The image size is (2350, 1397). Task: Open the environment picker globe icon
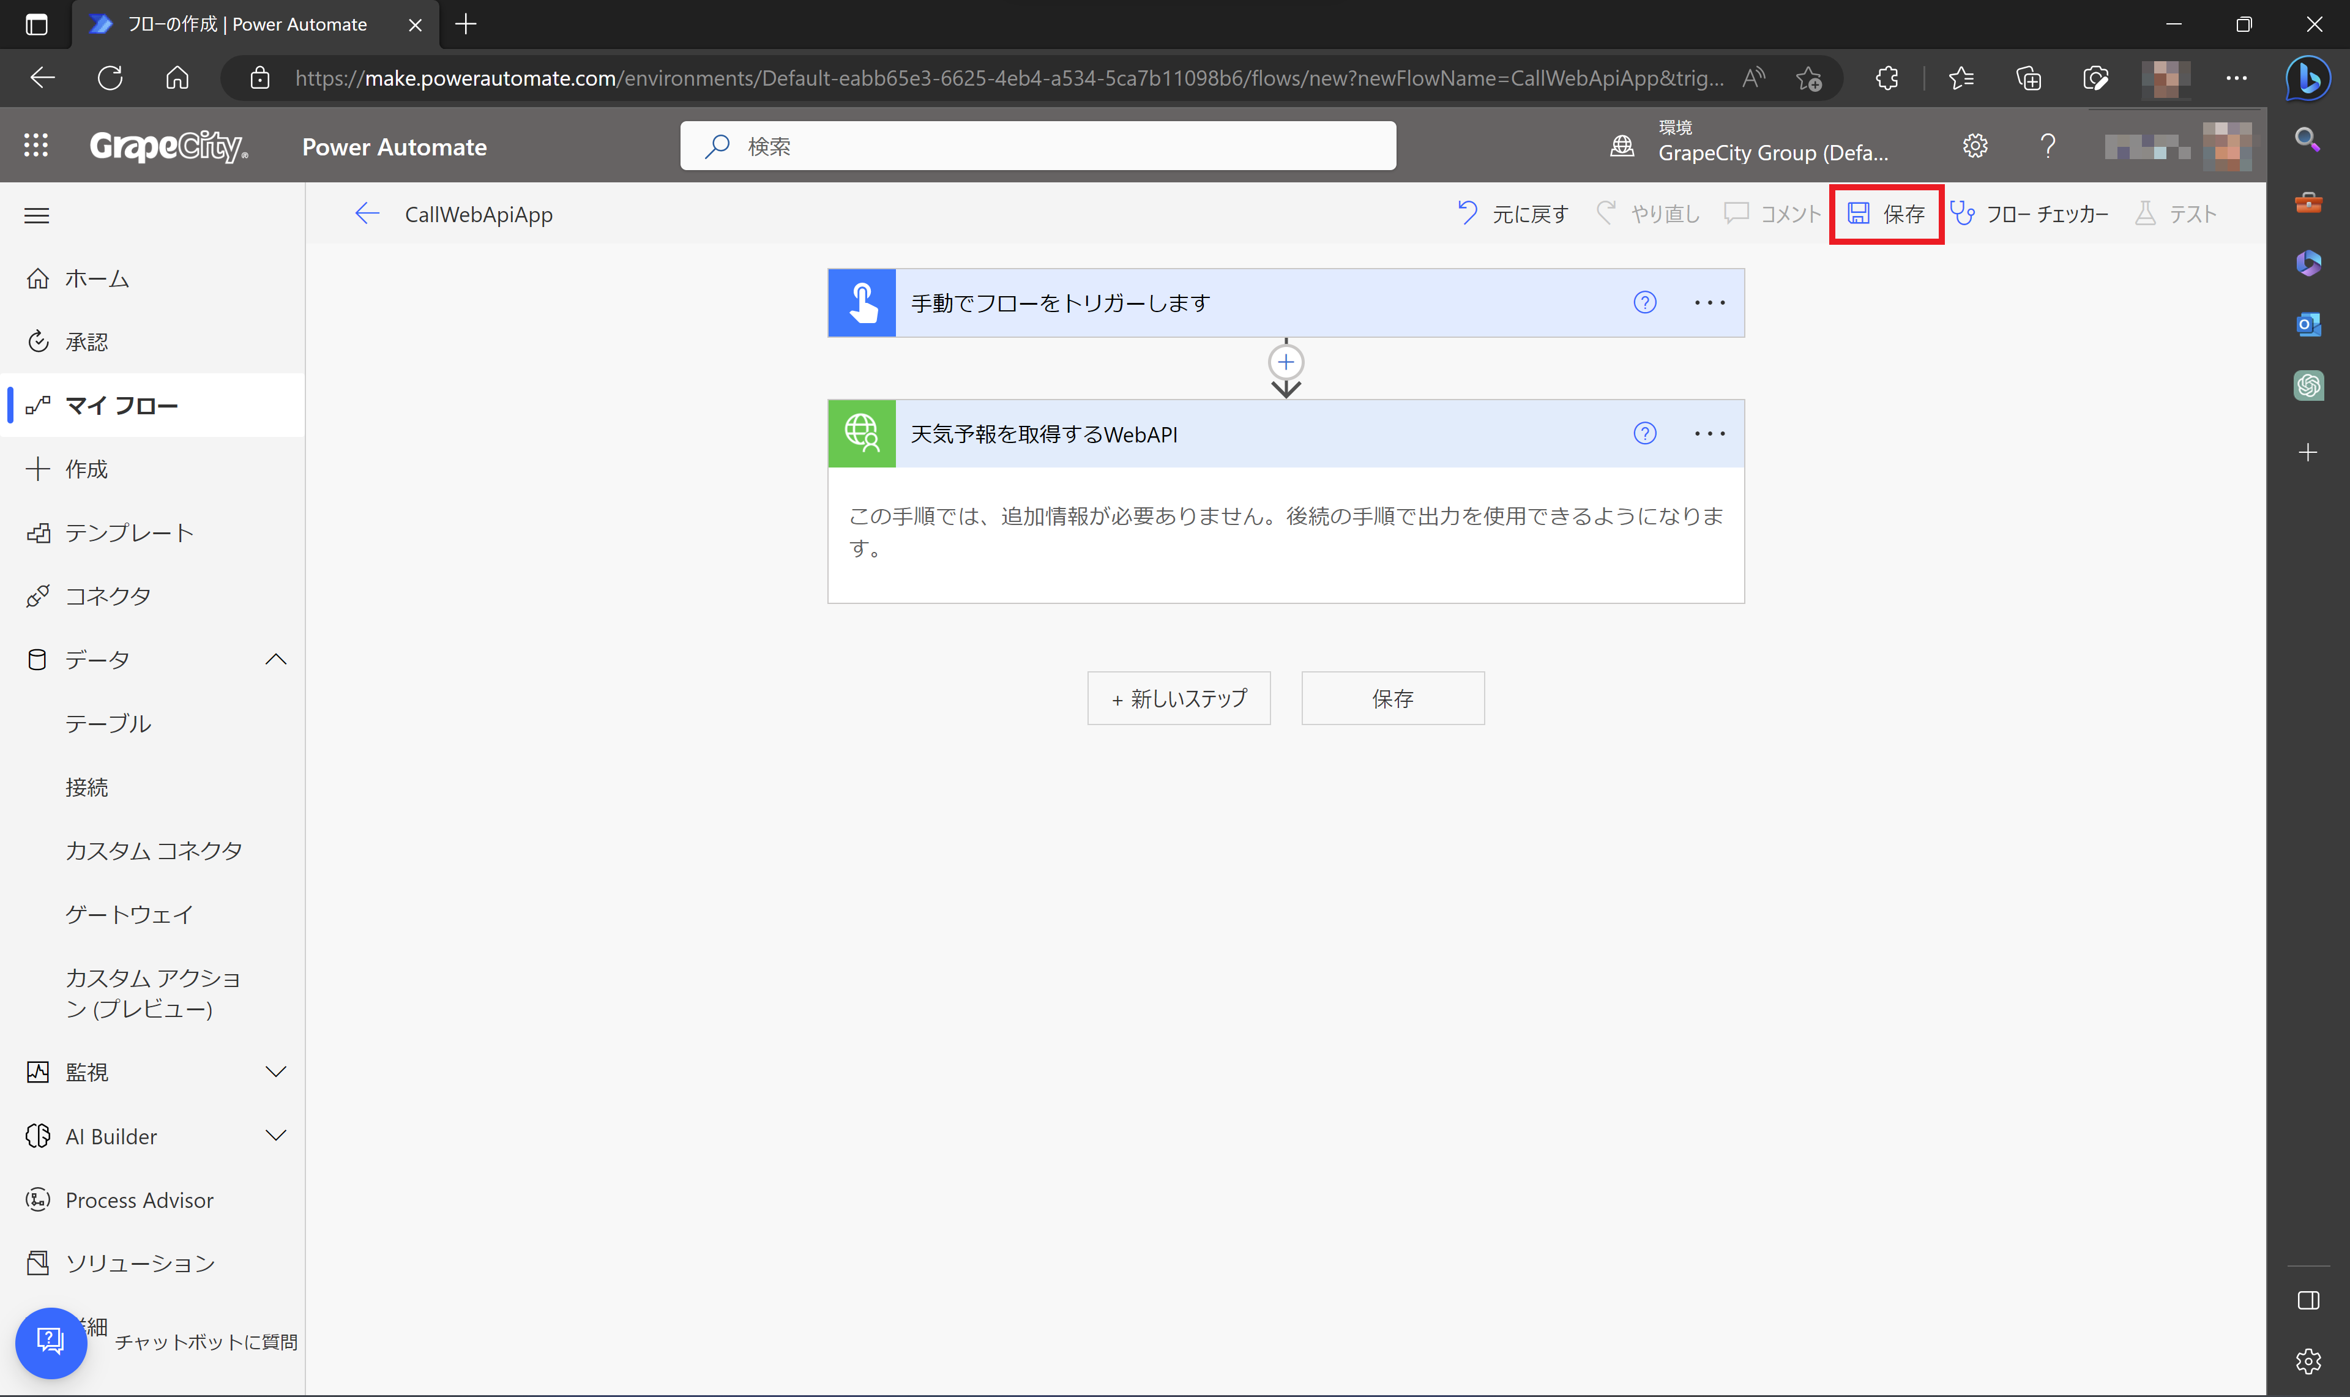1621,146
